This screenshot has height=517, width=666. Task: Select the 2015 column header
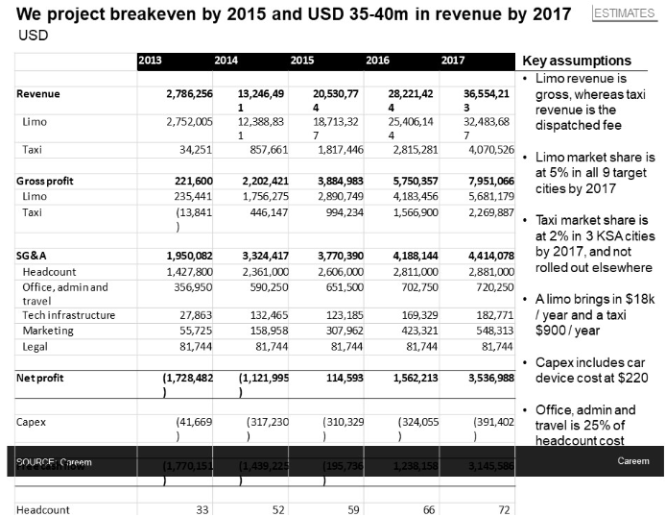pyautogui.click(x=302, y=61)
